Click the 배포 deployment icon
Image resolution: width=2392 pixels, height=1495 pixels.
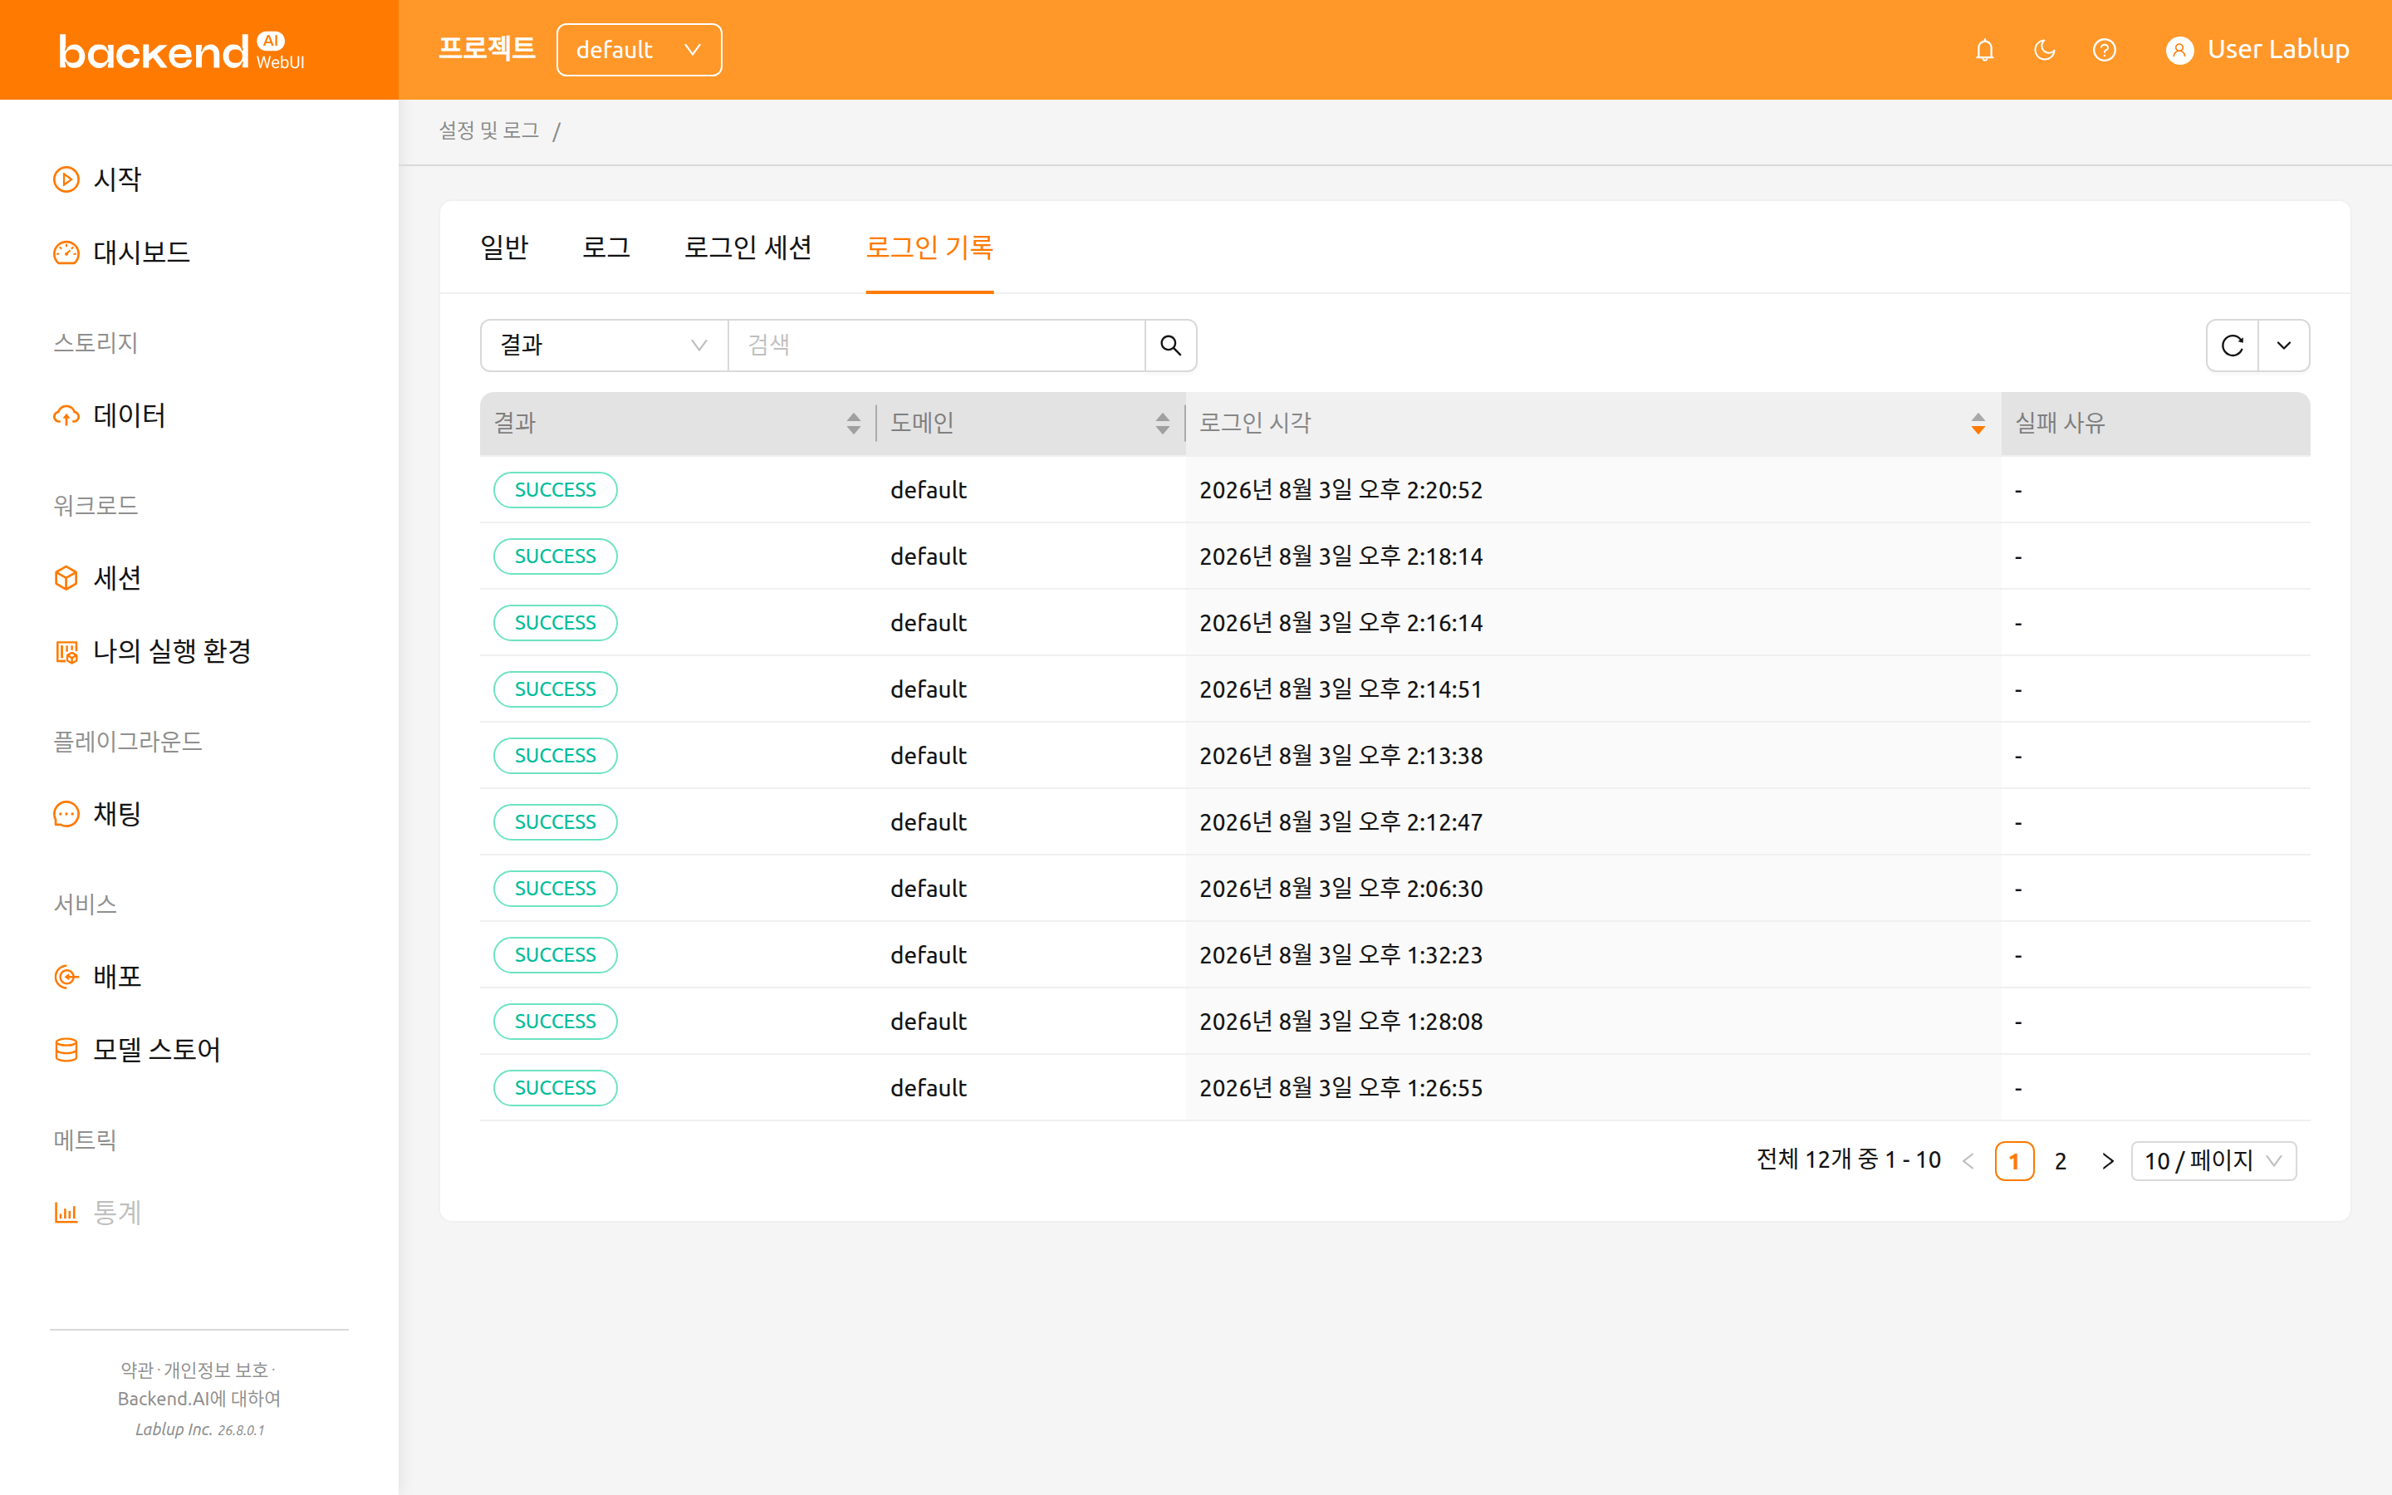point(66,977)
